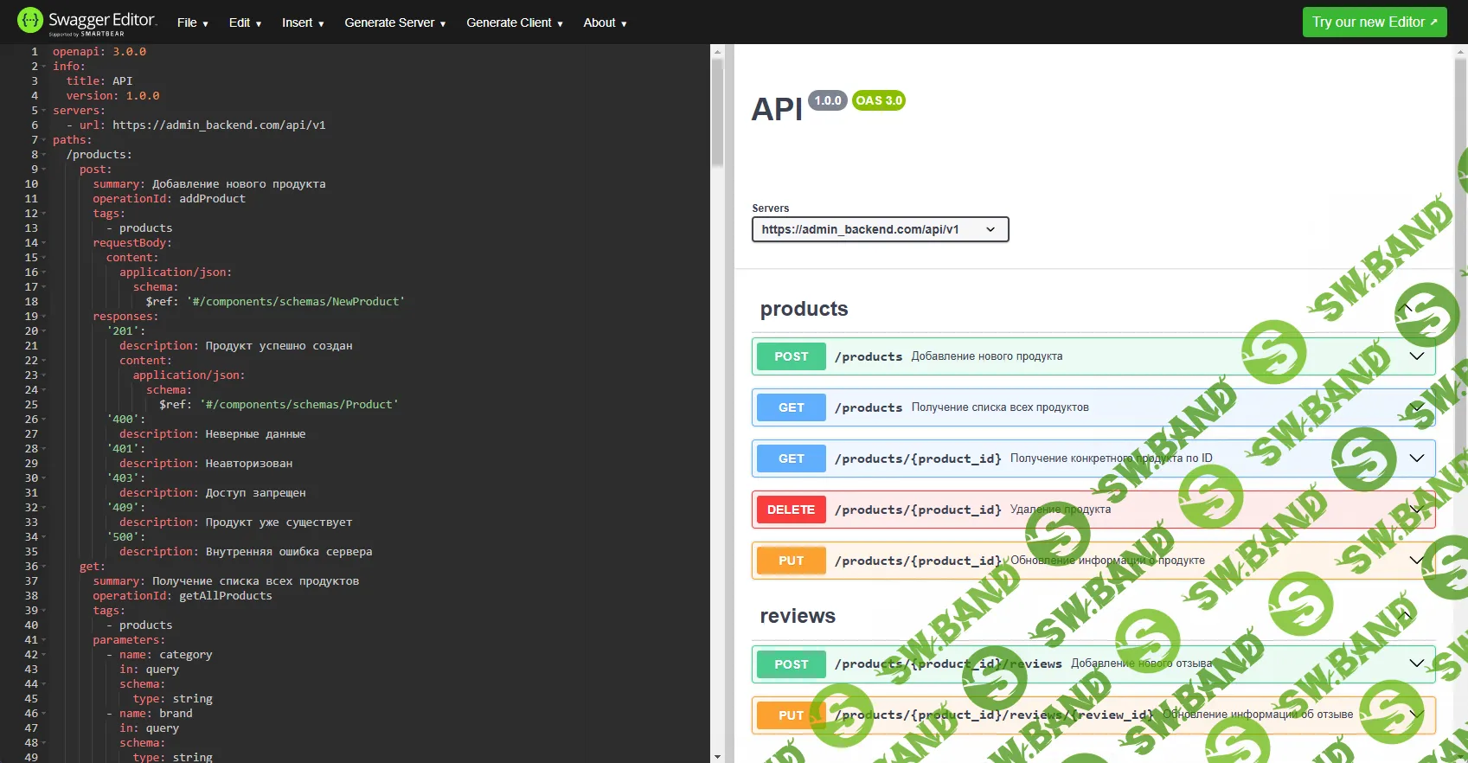Expand POST /products/{product_id}/reviews operation chevron
The image size is (1468, 763).
tap(1417, 664)
